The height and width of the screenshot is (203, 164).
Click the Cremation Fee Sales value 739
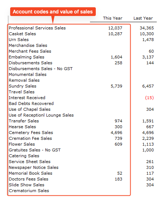tap(119, 138)
